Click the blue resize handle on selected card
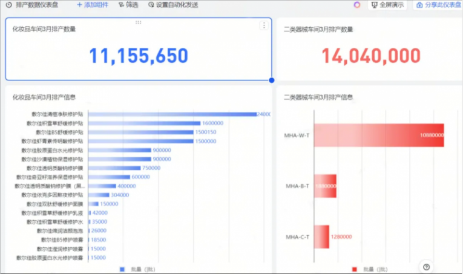The width and height of the screenshot is (463, 274). (x=271, y=80)
